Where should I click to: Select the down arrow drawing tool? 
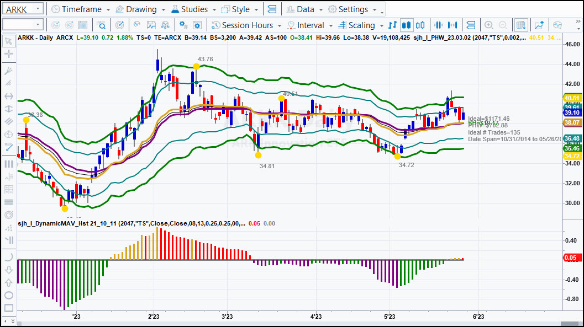tap(9, 270)
